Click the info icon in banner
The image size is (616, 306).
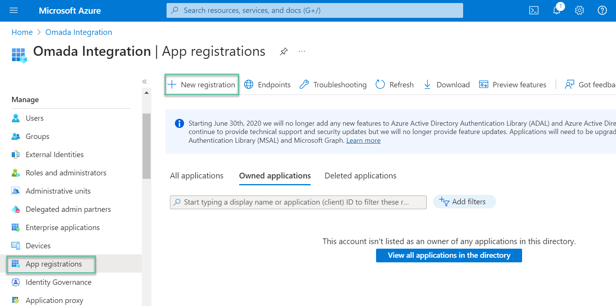[x=179, y=123]
